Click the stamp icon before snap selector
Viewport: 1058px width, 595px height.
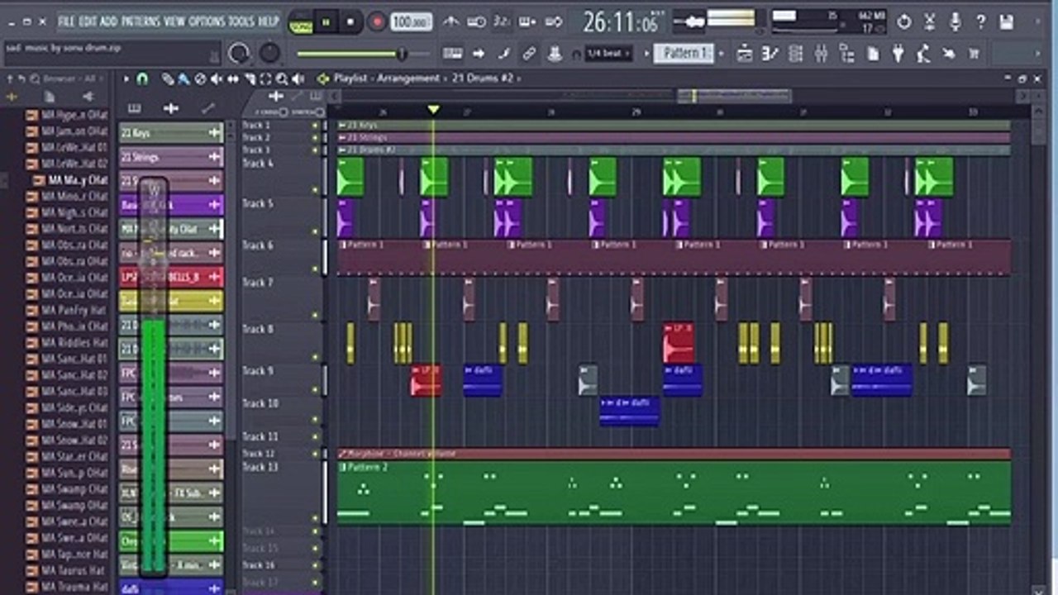(555, 54)
